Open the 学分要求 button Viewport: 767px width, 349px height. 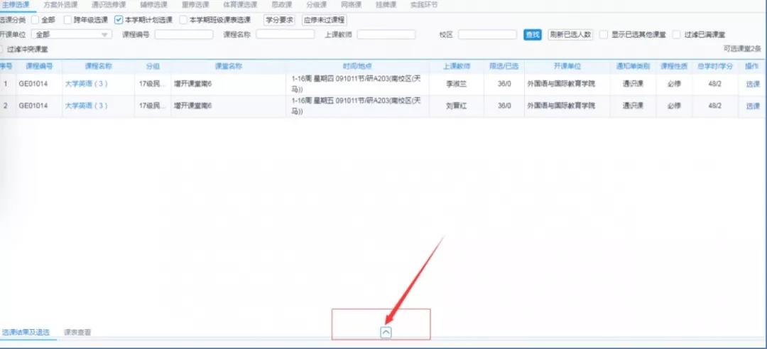click(x=280, y=20)
